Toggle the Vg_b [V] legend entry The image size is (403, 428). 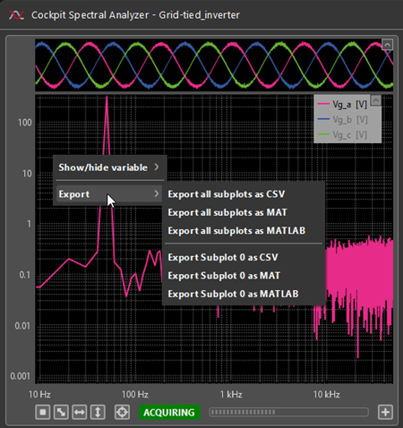(x=342, y=120)
